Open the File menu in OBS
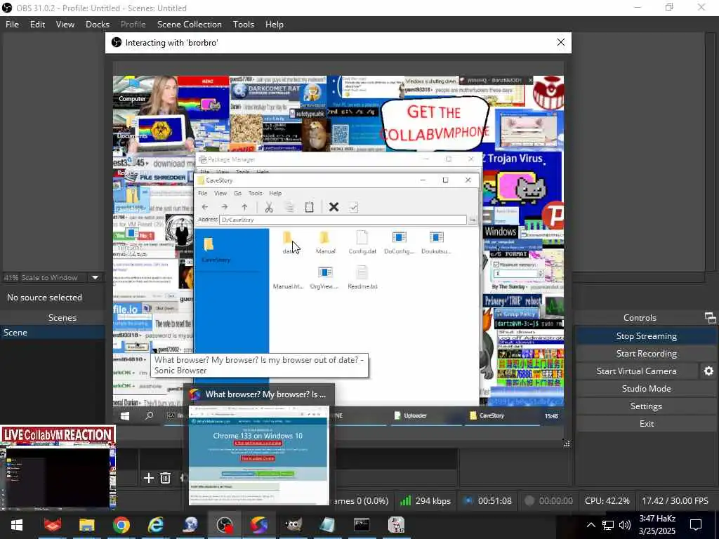 (12, 25)
